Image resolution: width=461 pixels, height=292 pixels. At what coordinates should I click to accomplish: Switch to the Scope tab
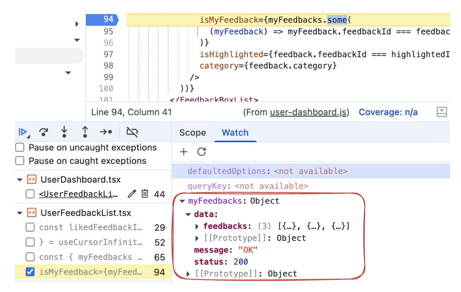pyautogui.click(x=192, y=133)
